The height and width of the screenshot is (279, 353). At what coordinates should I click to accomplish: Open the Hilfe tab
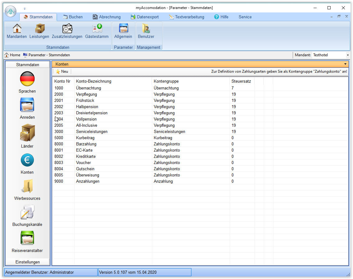click(221, 17)
